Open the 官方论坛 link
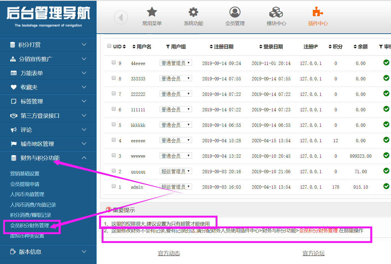The width and height of the screenshot is (391, 264). coord(313,253)
